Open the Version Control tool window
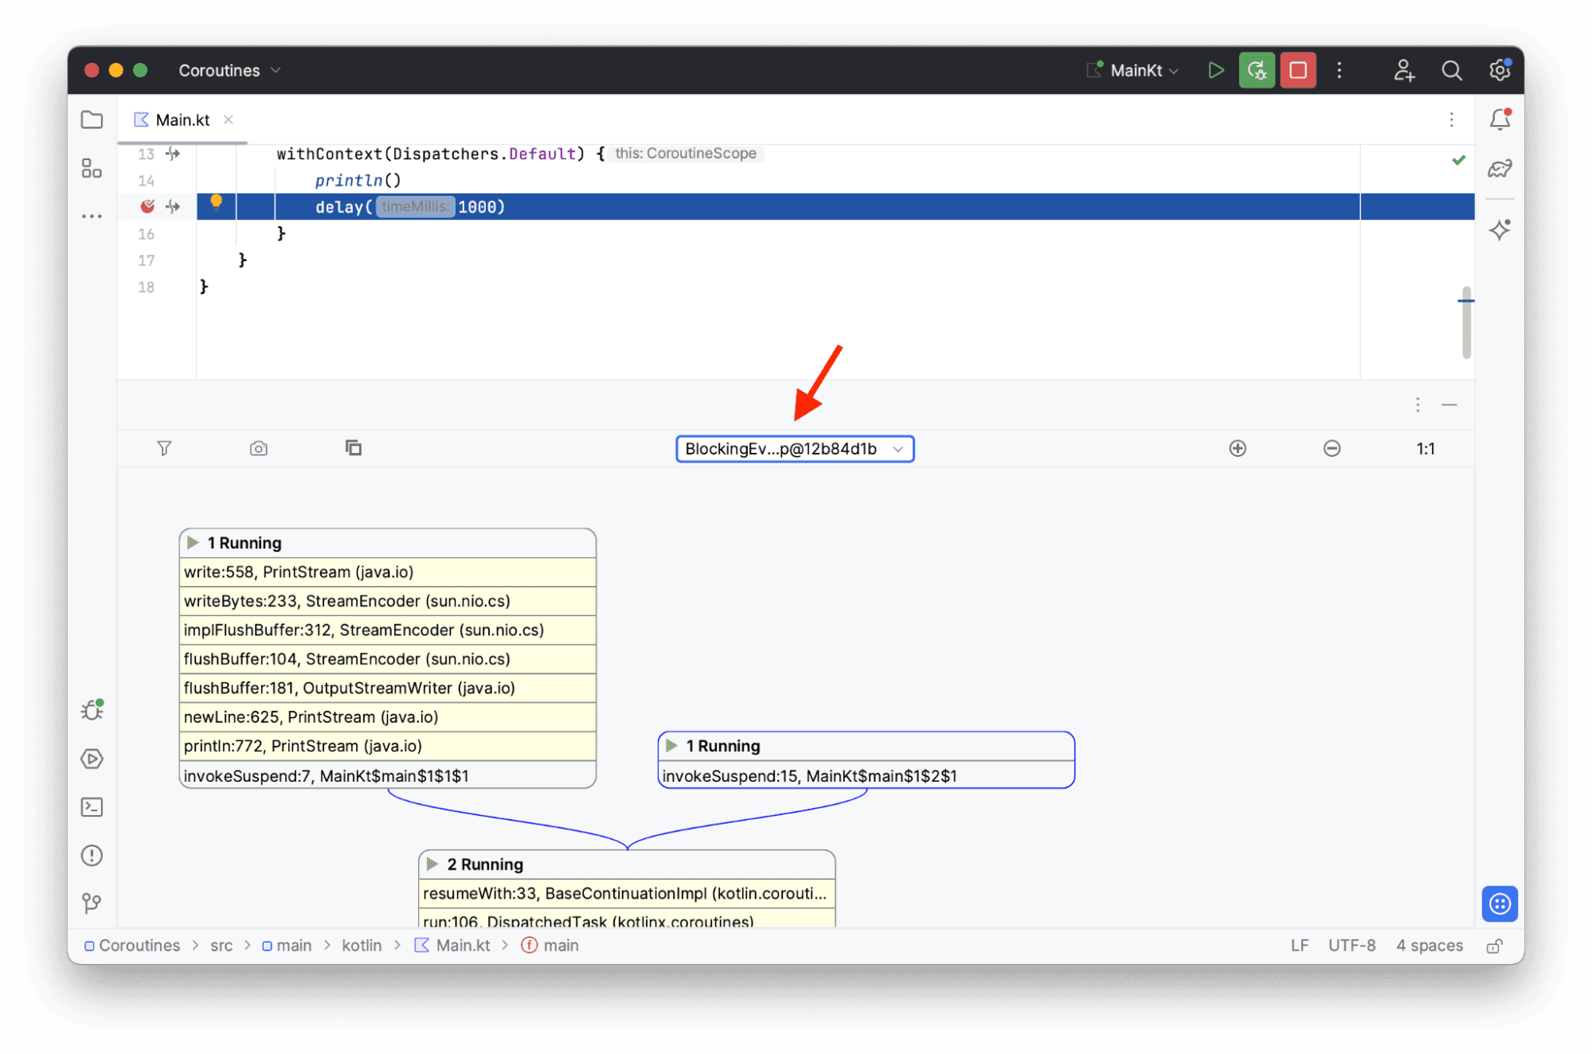Viewport: 1592px width, 1054px height. [92, 904]
